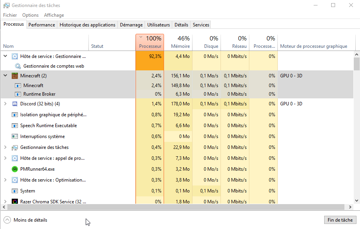360x229 pixels.
Task: Expand the Discord (32 bits) process group
Action: pos(5,104)
